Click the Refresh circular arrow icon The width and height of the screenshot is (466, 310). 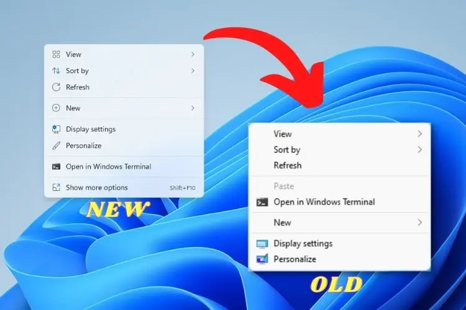[x=56, y=87]
